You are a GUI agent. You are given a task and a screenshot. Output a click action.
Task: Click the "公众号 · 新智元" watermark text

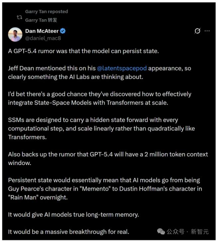click(187, 231)
